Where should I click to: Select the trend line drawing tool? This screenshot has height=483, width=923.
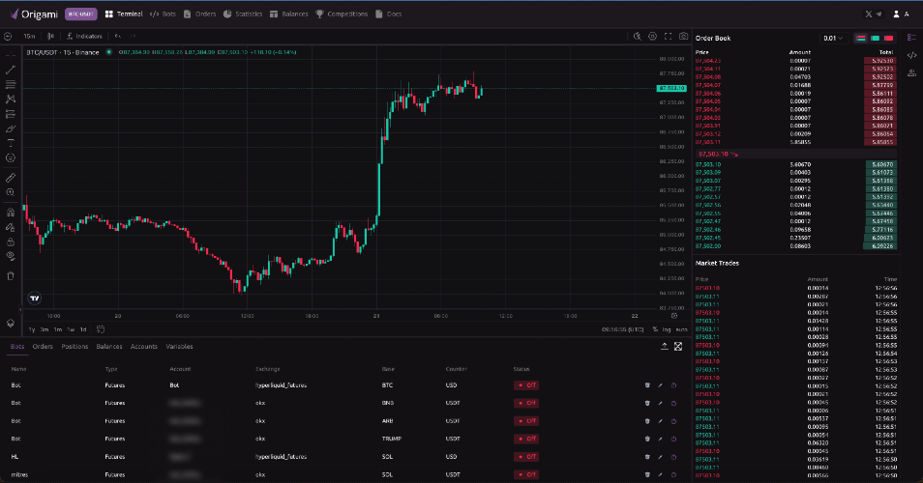11,70
